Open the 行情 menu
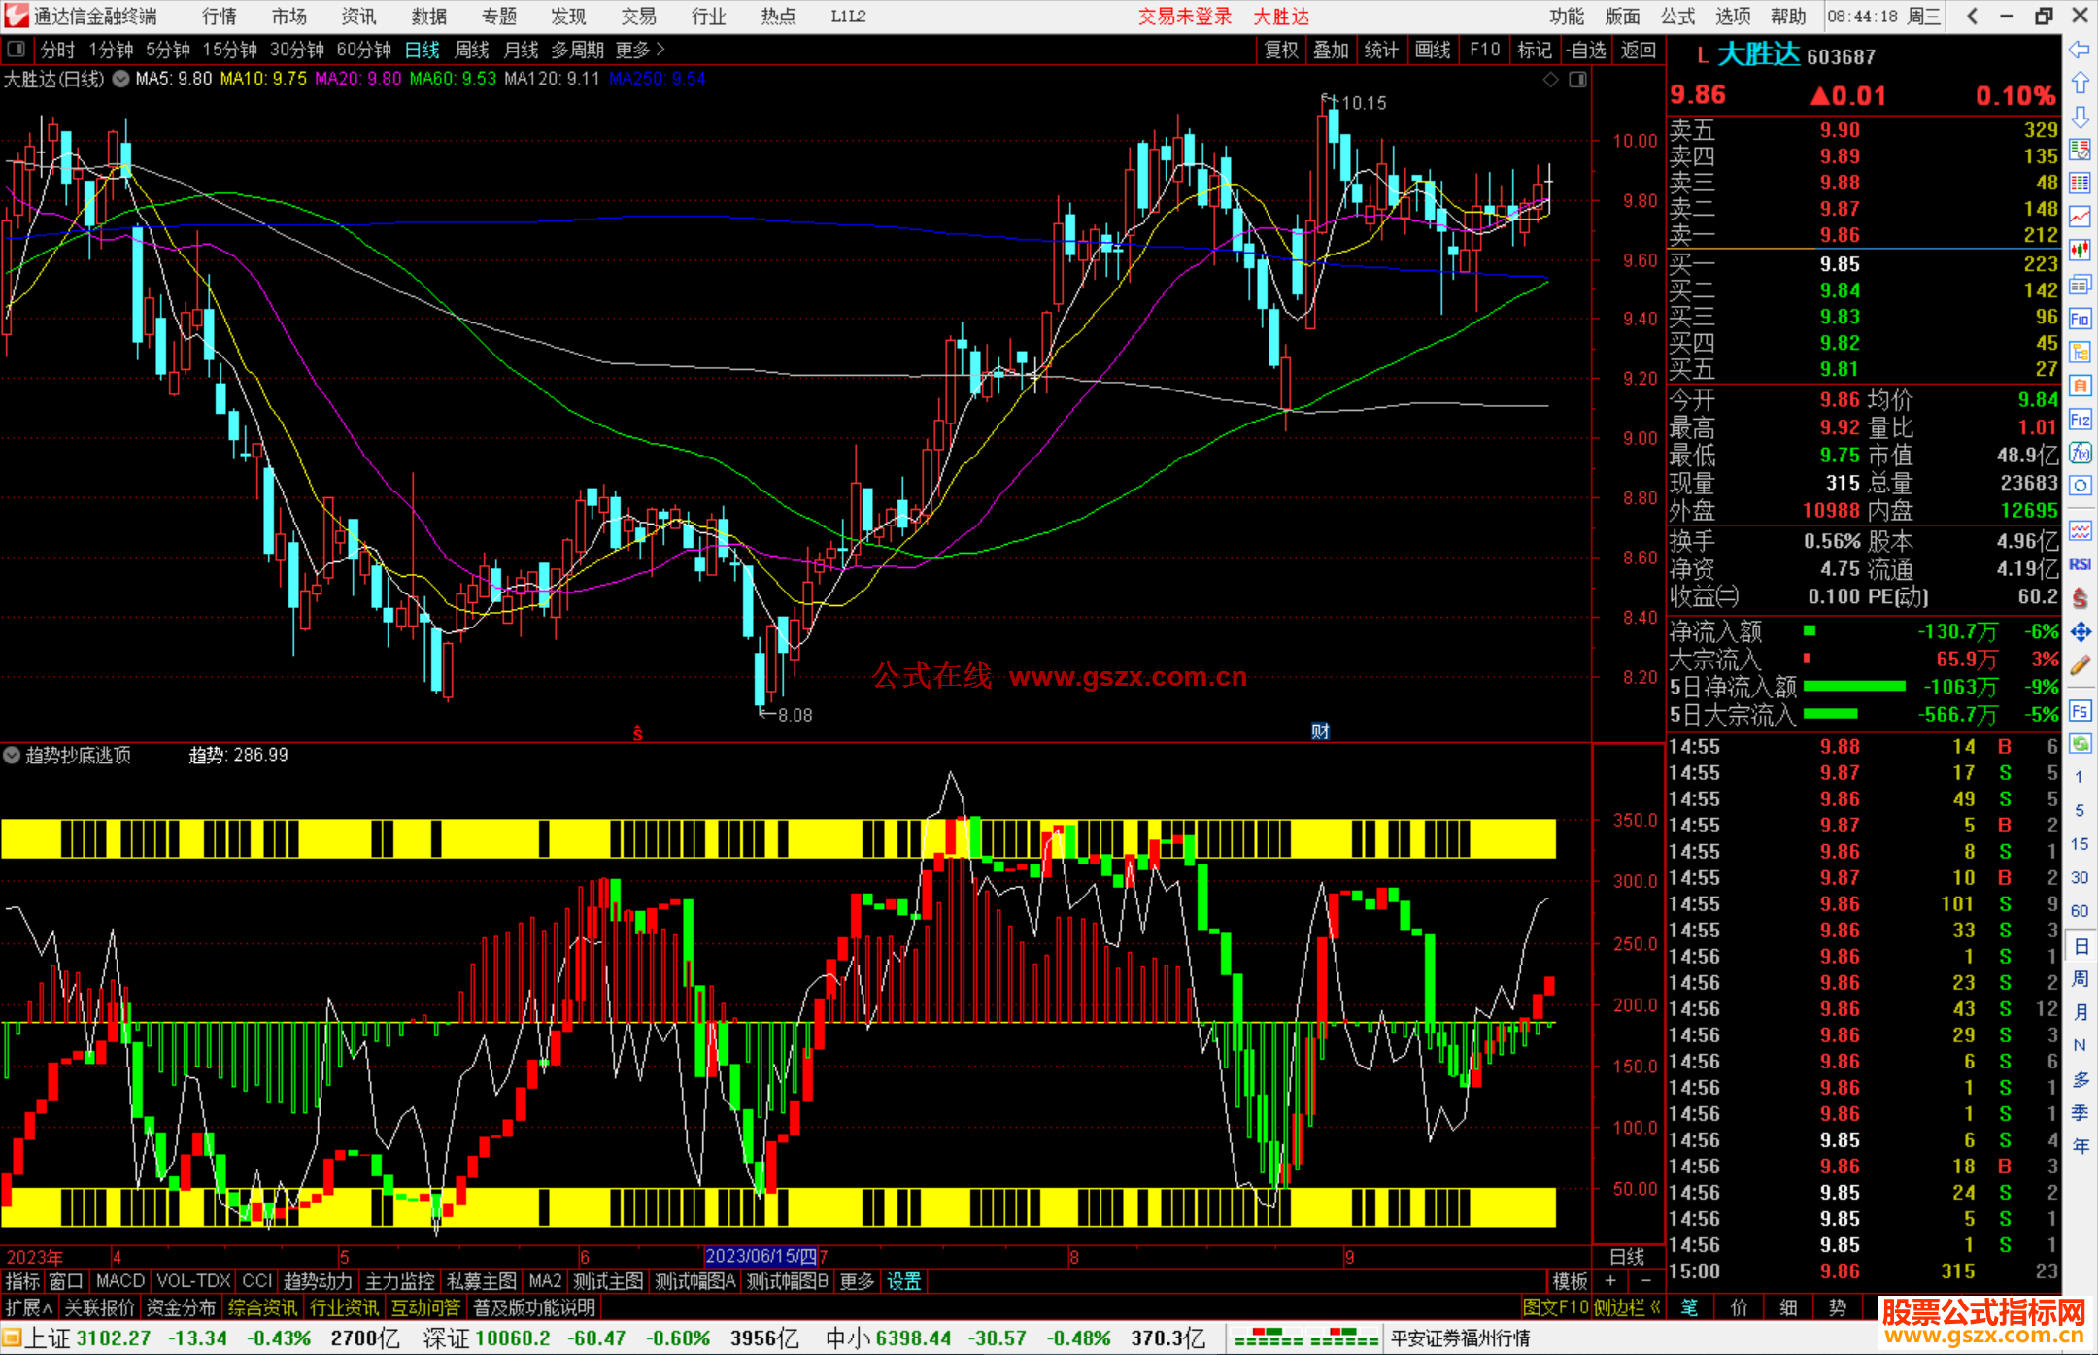Viewport: 2098px width, 1355px height. pyautogui.click(x=220, y=17)
